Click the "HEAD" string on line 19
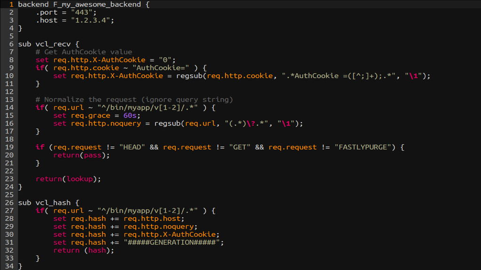The height and width of the screenshot is (270, 481). tap(132, 147)
